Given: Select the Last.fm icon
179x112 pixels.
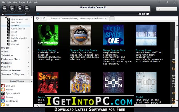Looking at the screenshot, I should 9,35.
